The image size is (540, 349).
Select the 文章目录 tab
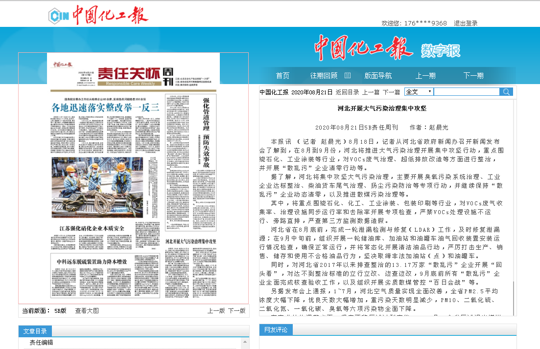[35, 331]
